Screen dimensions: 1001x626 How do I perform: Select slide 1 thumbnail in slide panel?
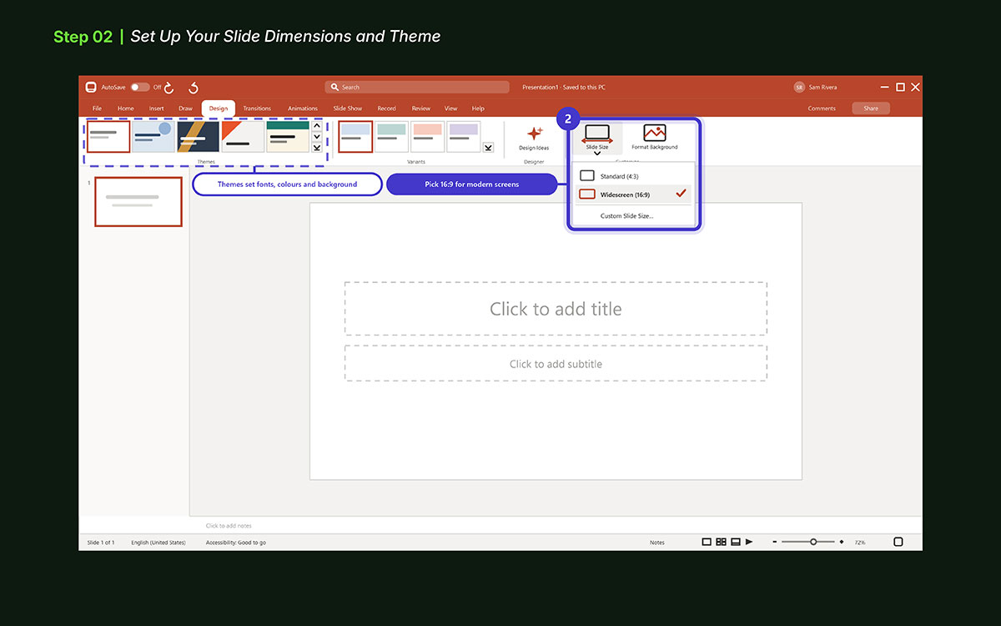(x=138, y=201)
